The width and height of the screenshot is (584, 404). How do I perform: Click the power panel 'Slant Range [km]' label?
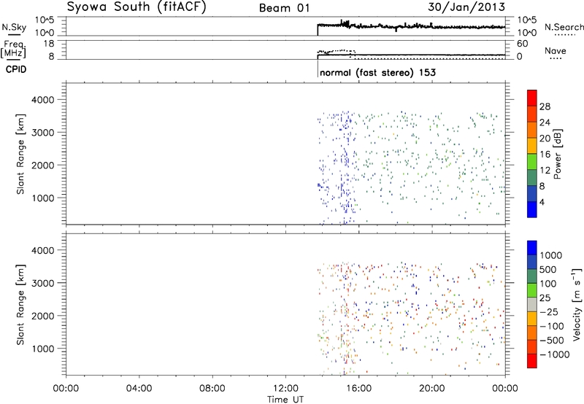tap(20, 154)
